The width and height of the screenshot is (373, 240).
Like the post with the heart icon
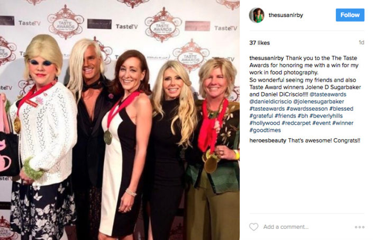coord(253,227)
